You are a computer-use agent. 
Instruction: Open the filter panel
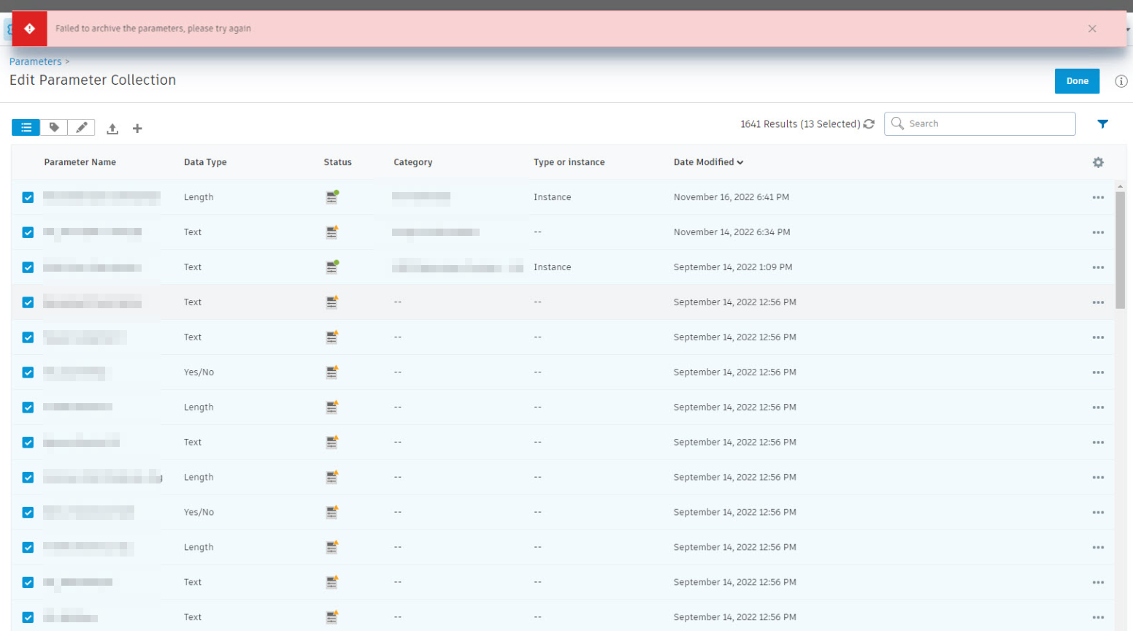pos(1102,124)
